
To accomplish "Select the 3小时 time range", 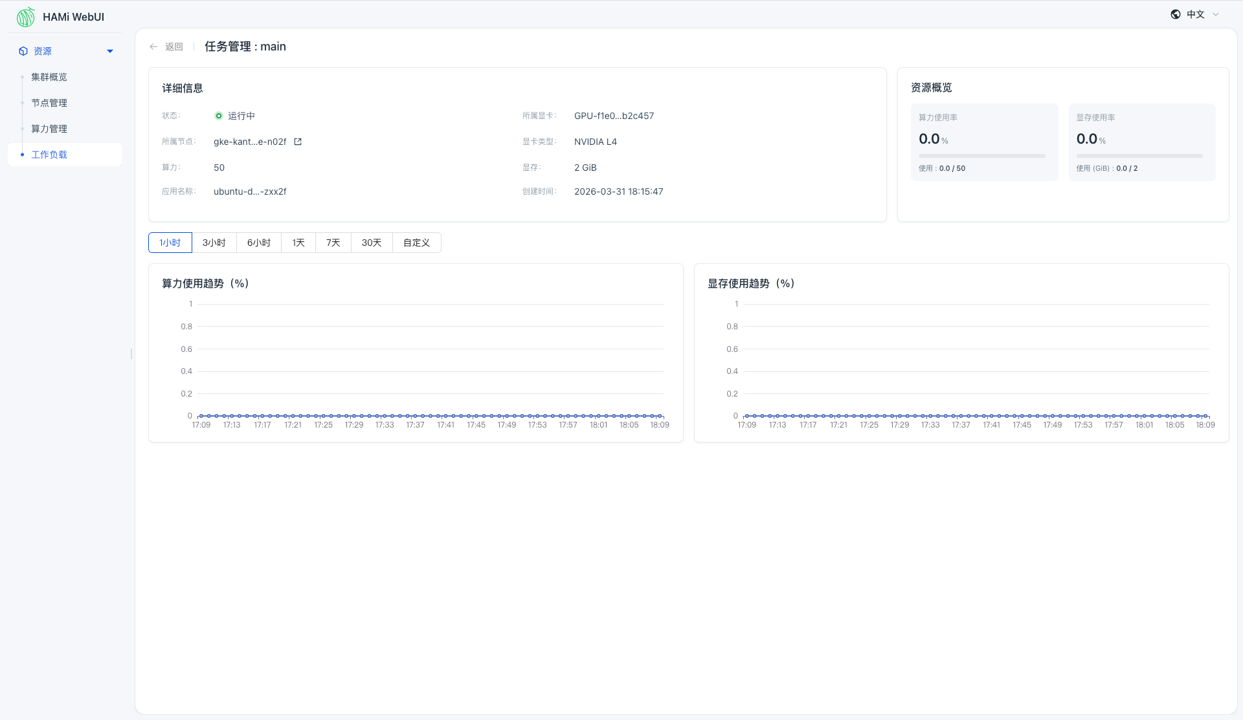I will coord(214,243).
